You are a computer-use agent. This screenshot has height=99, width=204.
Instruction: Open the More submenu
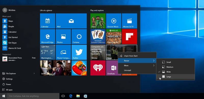click(137, 66)
